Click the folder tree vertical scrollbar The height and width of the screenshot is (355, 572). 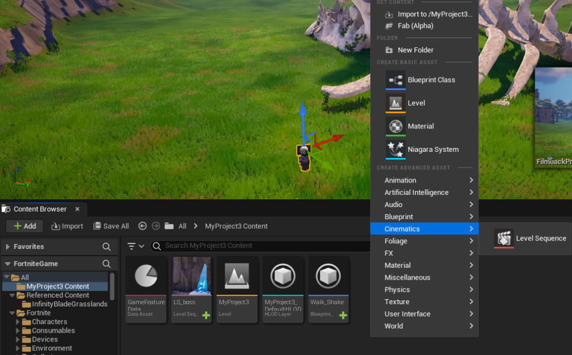click(112, 286)
